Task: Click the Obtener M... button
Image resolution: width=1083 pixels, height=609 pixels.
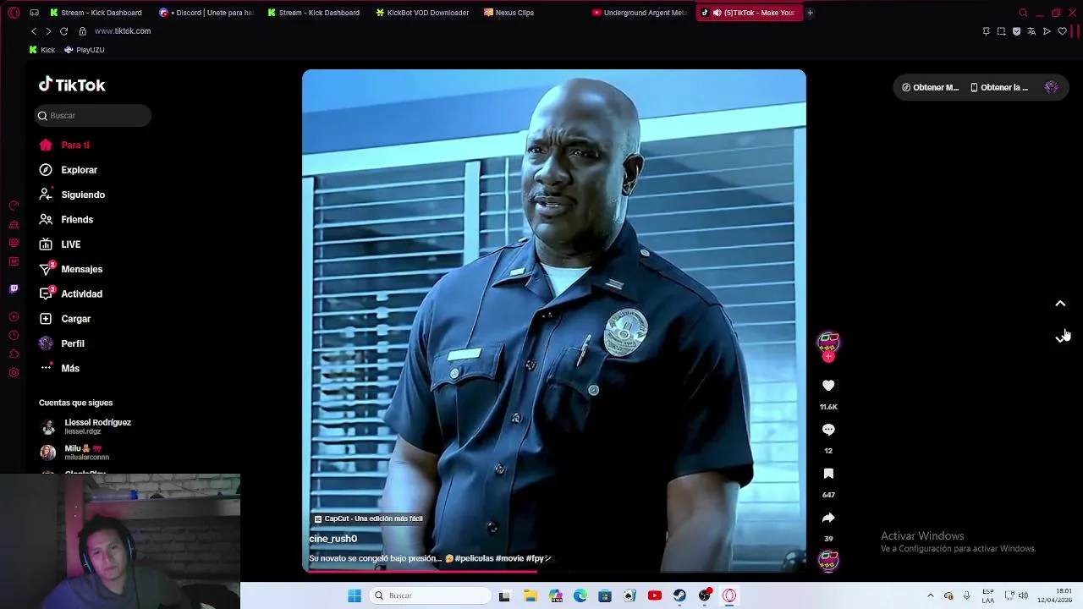Action: 930,87
